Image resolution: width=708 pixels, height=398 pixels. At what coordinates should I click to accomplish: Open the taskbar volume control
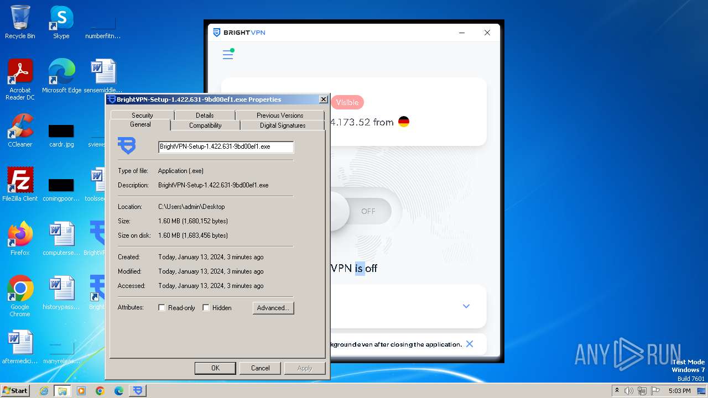pyautogui.click(x=629, y=391)
